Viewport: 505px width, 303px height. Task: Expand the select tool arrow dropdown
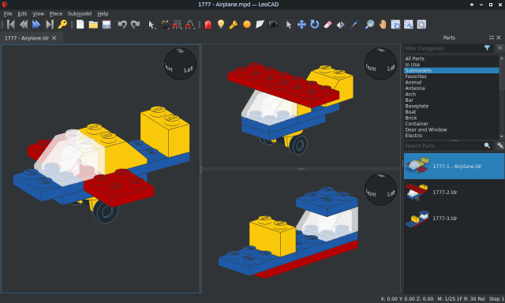(x=151, y=24)
